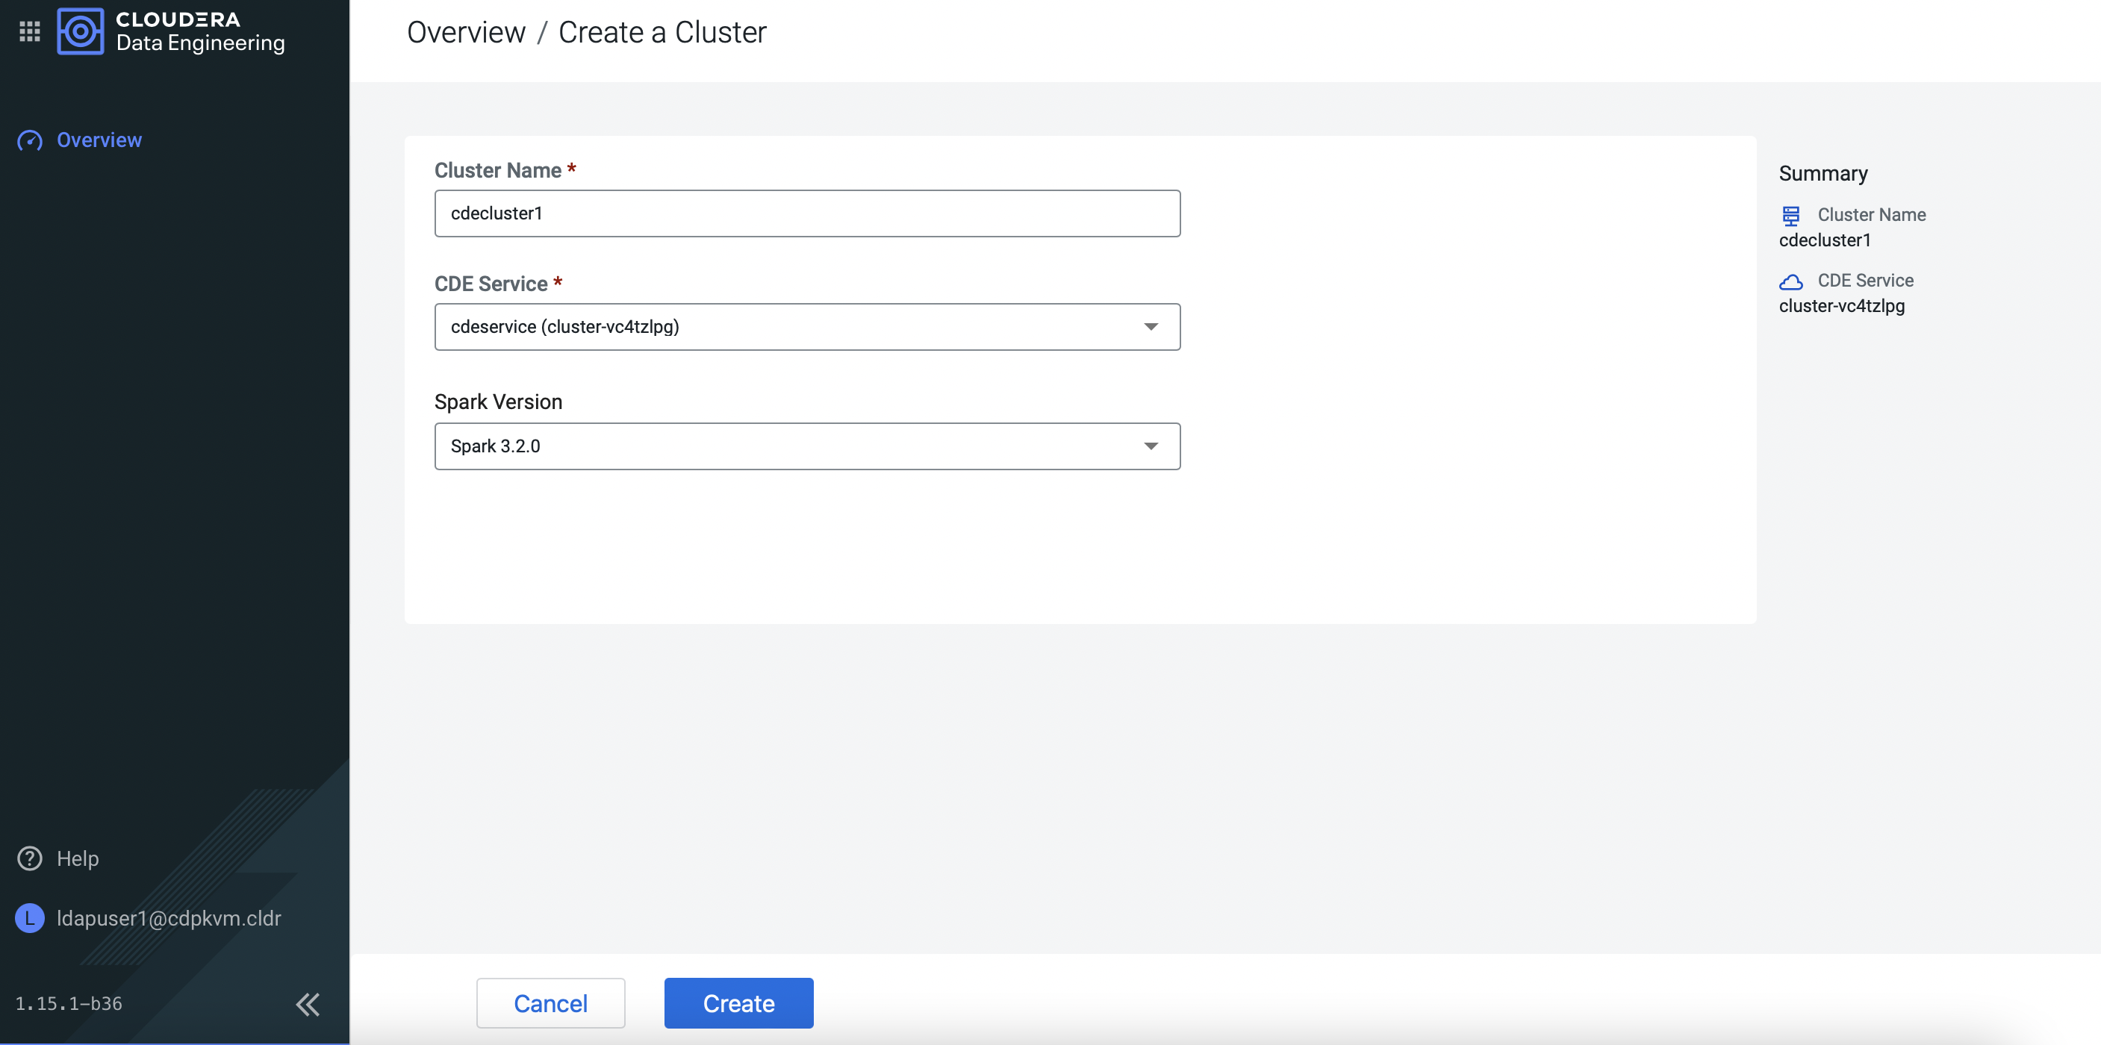Viewport: 2101px width, 1045px height.
Task: Click the Cloudera Data Engineering logo
Action: pos(80,31)
